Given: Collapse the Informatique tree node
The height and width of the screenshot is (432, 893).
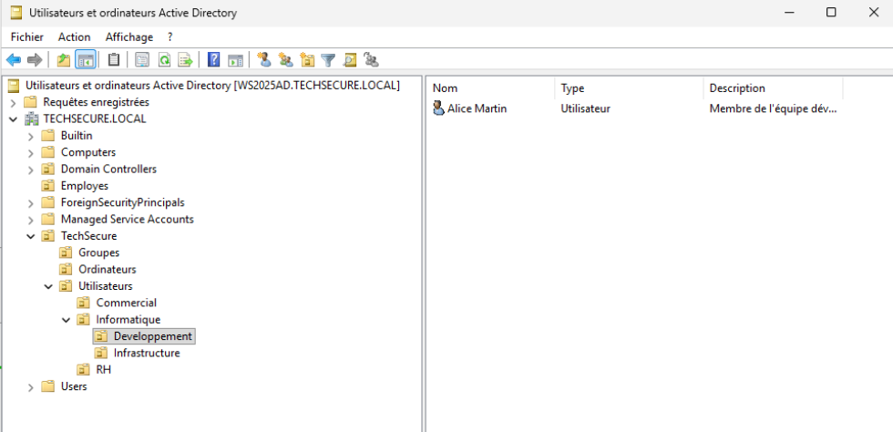Looking at the screenshot, I should (x=66, y=320).
